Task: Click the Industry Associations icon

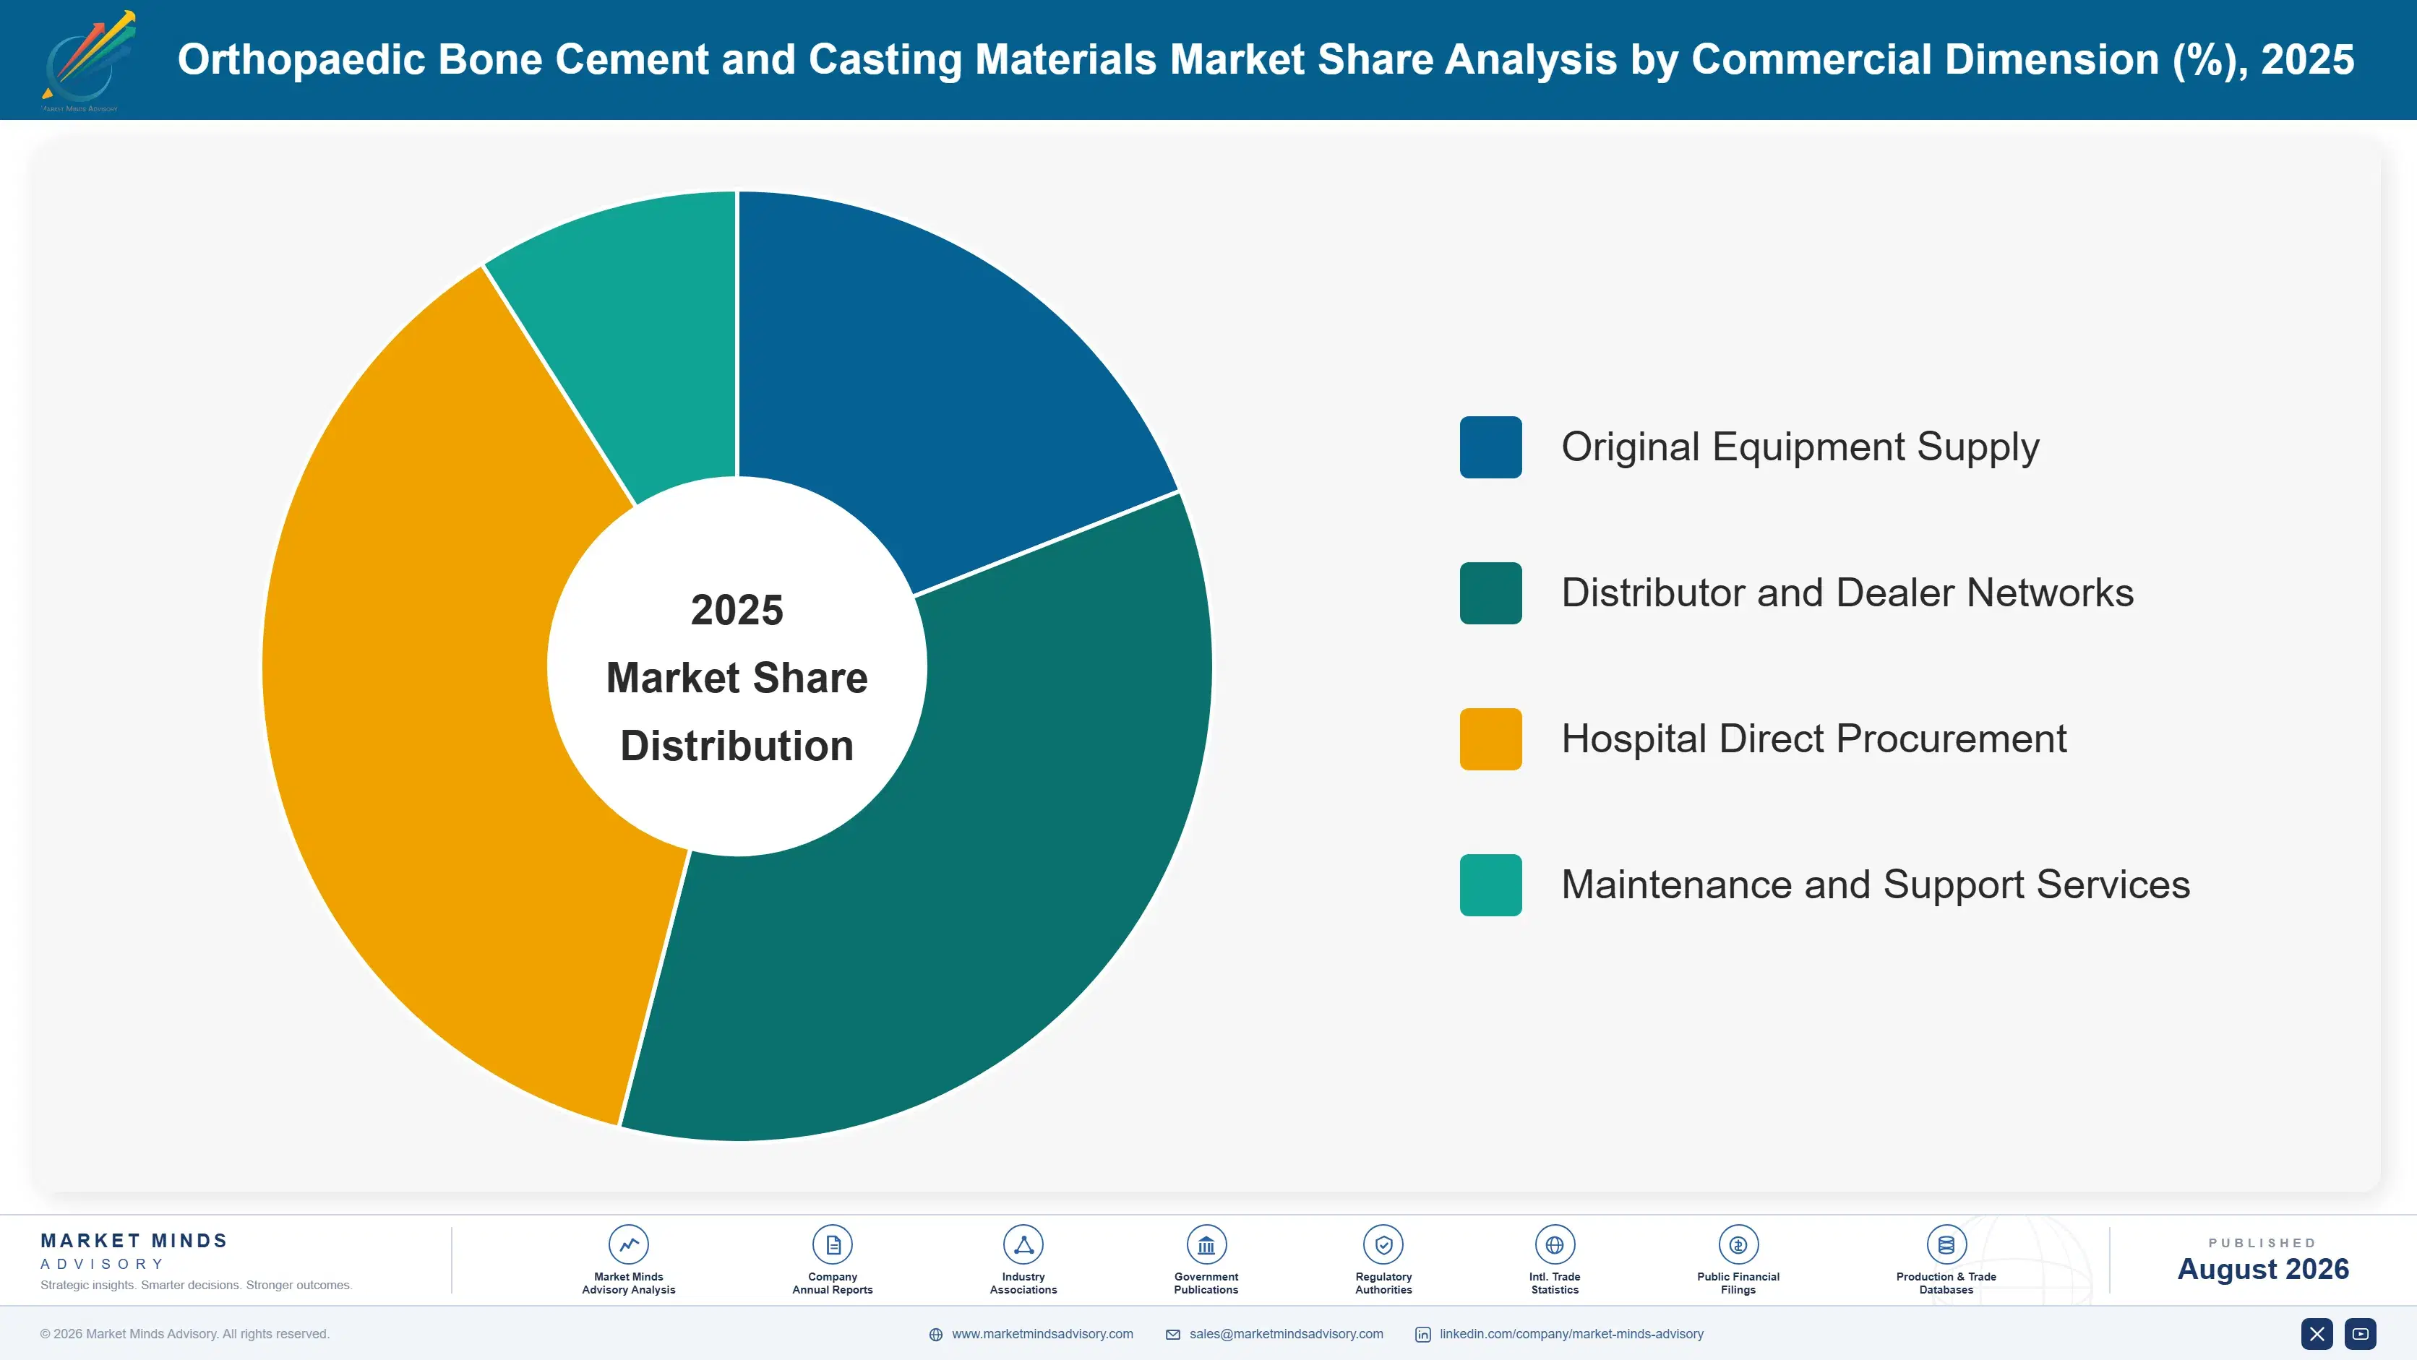Action: 1023,1244
